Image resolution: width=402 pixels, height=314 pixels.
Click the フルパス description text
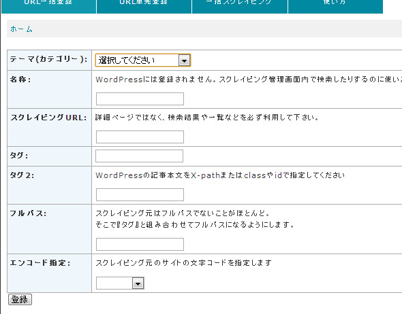(x=195, y=219)
